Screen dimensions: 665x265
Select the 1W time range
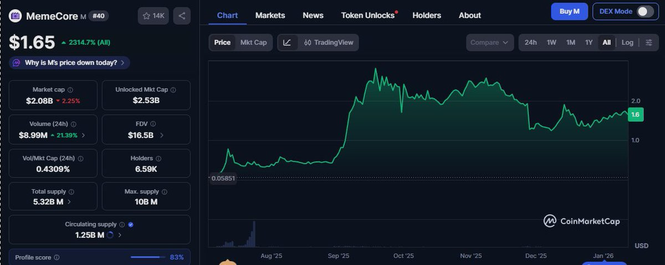pos(551,42)
